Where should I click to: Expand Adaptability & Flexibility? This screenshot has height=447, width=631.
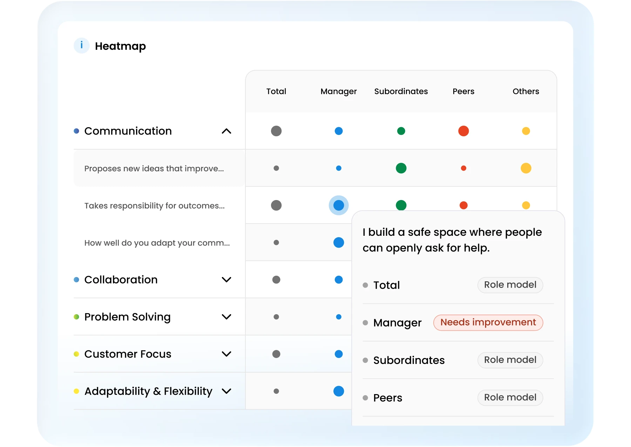227,391
